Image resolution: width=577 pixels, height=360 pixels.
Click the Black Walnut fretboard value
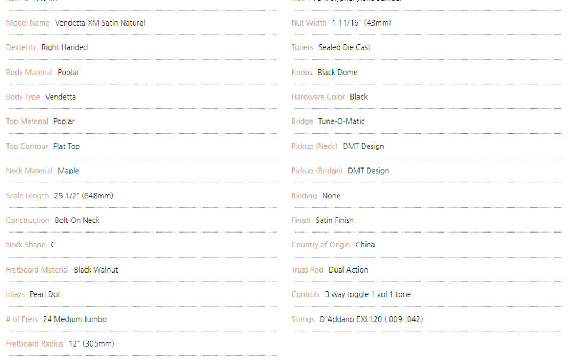pos(96,270)
